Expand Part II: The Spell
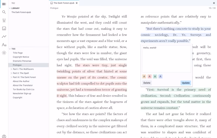Screen dimensions: 217x138 coord(11,73)
